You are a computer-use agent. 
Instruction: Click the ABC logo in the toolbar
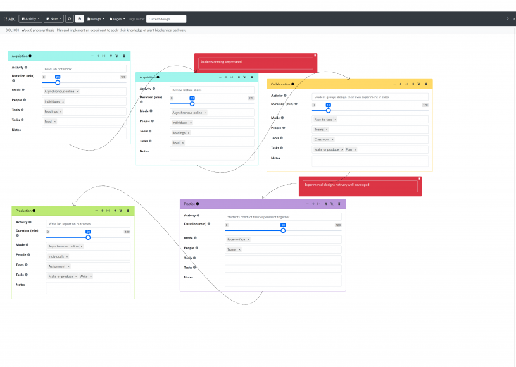point(10,18)
